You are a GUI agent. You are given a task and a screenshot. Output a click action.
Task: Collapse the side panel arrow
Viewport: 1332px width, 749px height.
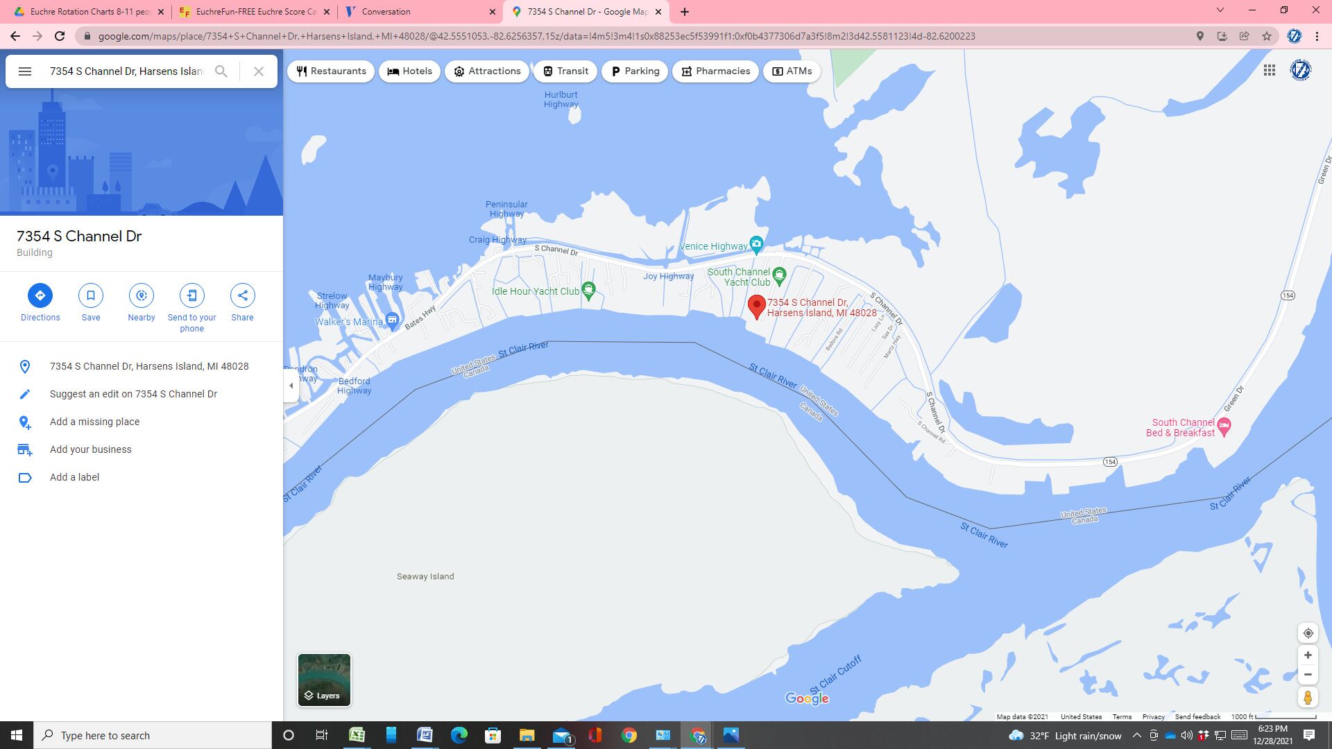pos(291,386)
